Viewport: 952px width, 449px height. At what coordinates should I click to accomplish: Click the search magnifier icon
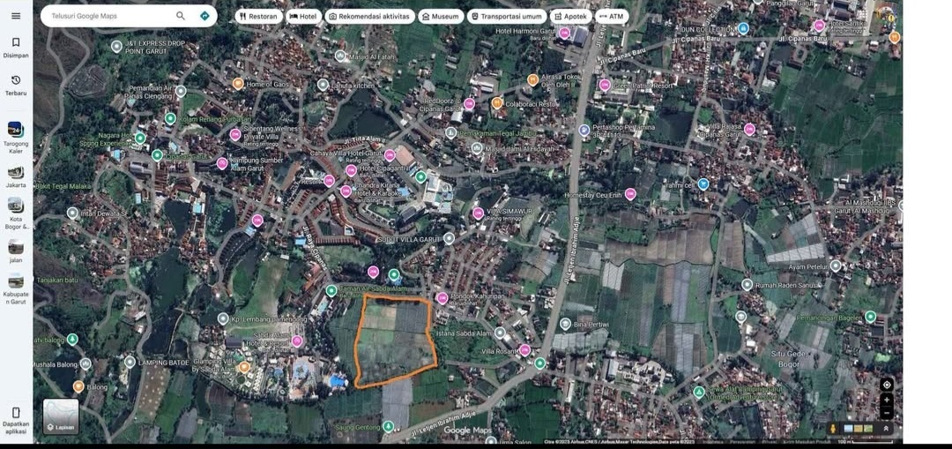(181, 16)
